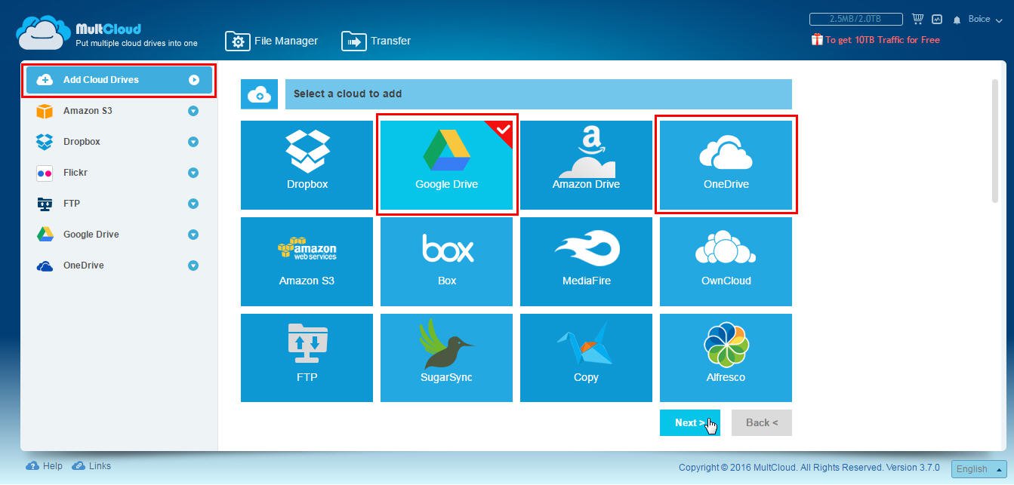Expand the Flickr sidebar arrow
This screenshot has width=1014, height=485.
pyautogui.click(x=193, y=173)
